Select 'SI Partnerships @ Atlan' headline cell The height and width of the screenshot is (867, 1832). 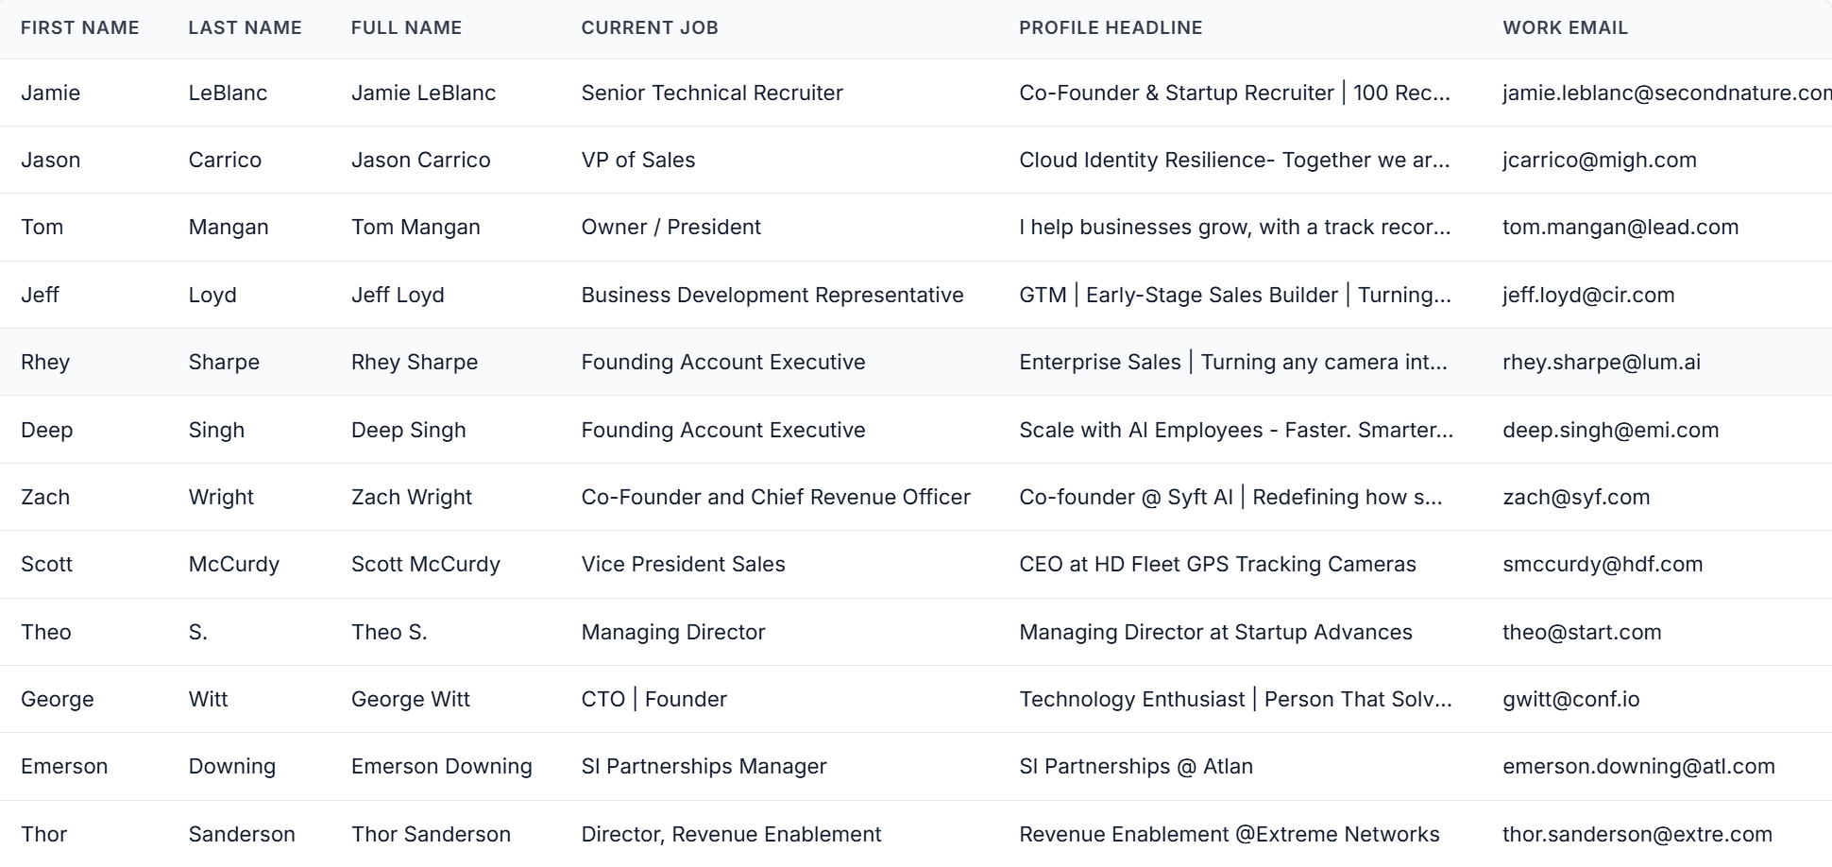(x=1135, y=767)
